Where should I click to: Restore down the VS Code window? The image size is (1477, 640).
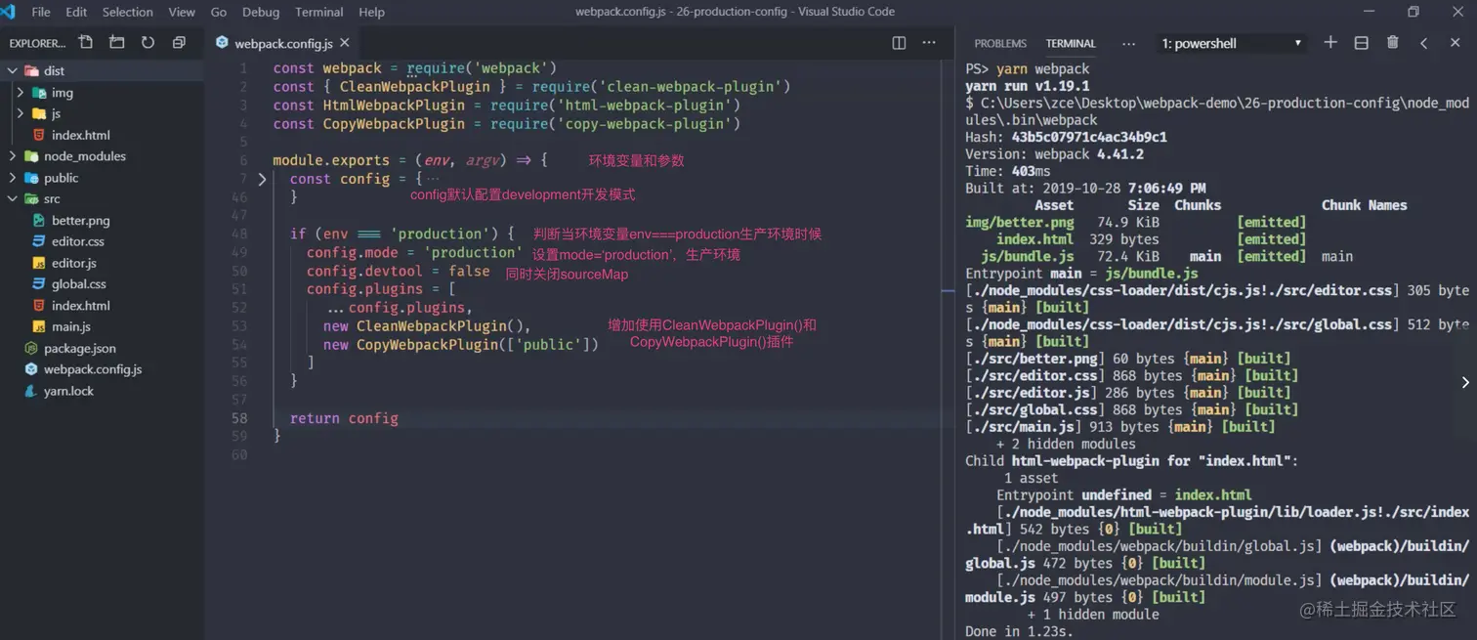tap(1413, 12)
